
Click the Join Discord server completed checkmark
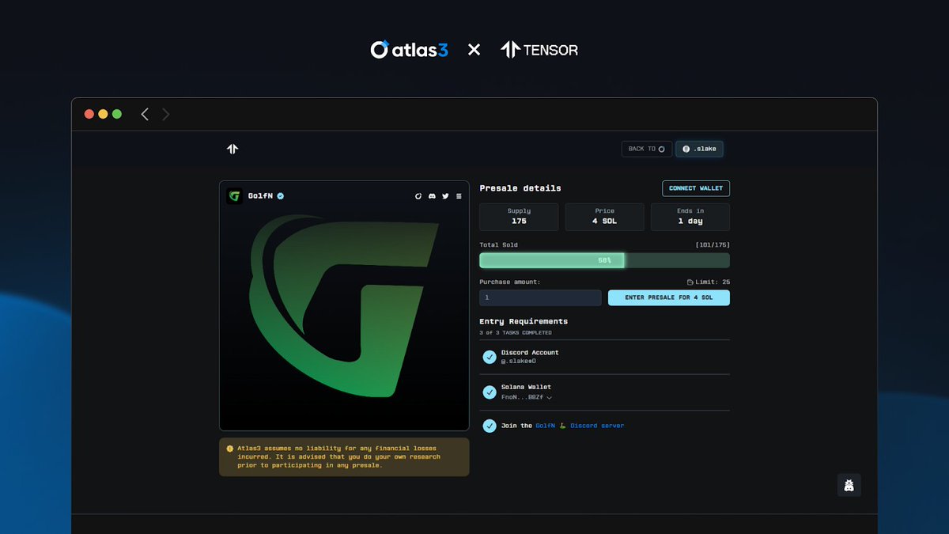coord(490,426)
